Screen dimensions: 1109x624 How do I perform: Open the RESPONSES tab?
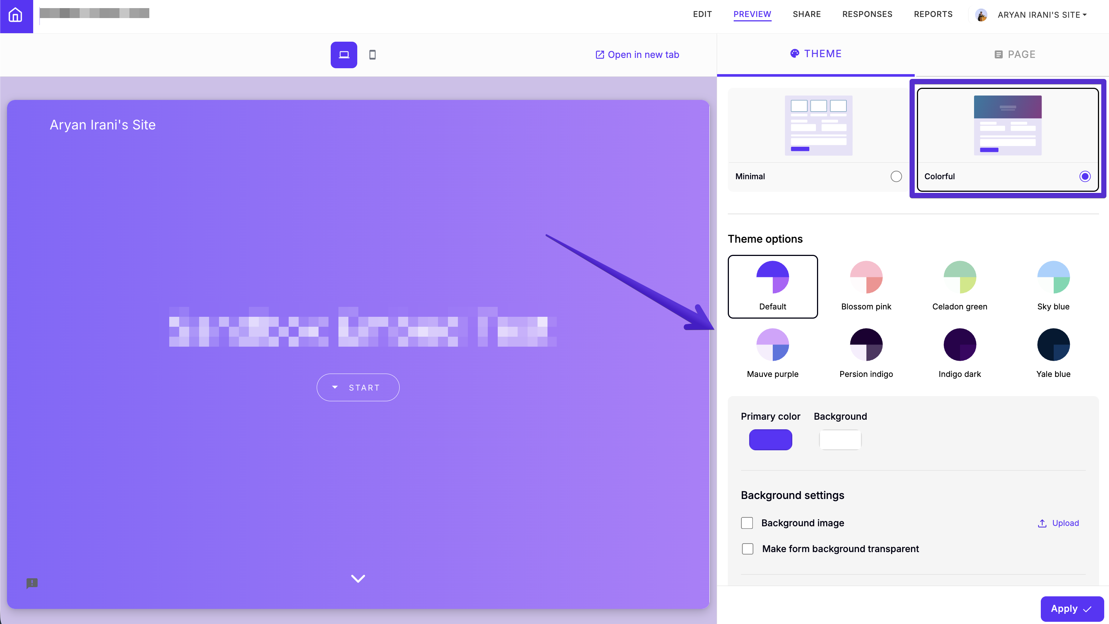[x=867, y=14]
